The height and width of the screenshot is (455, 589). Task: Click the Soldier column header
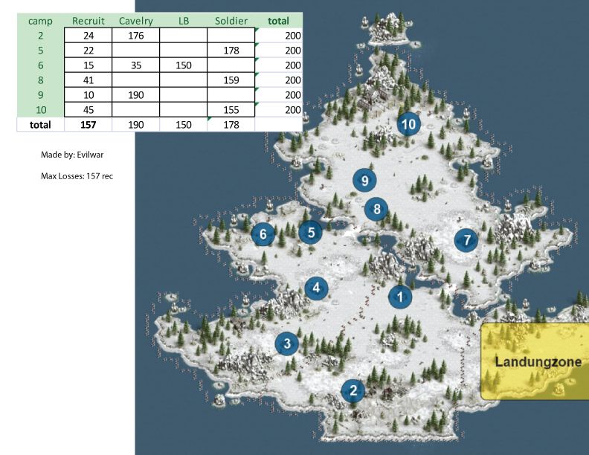(x=231, y=21)
